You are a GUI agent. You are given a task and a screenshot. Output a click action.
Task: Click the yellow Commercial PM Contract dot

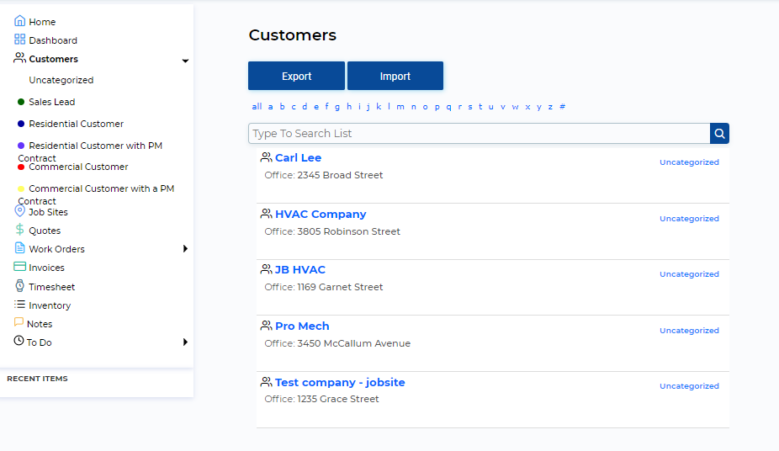tap(21, 188)
